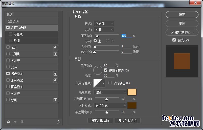Viewport: 203px width, 130px height.
Task: Click the plus icon beside 内阴影
Action: tap(55, 54)
